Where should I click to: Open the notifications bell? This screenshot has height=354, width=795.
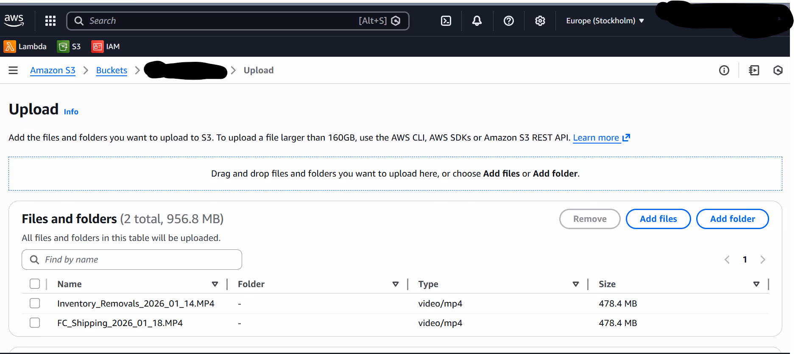477,21
